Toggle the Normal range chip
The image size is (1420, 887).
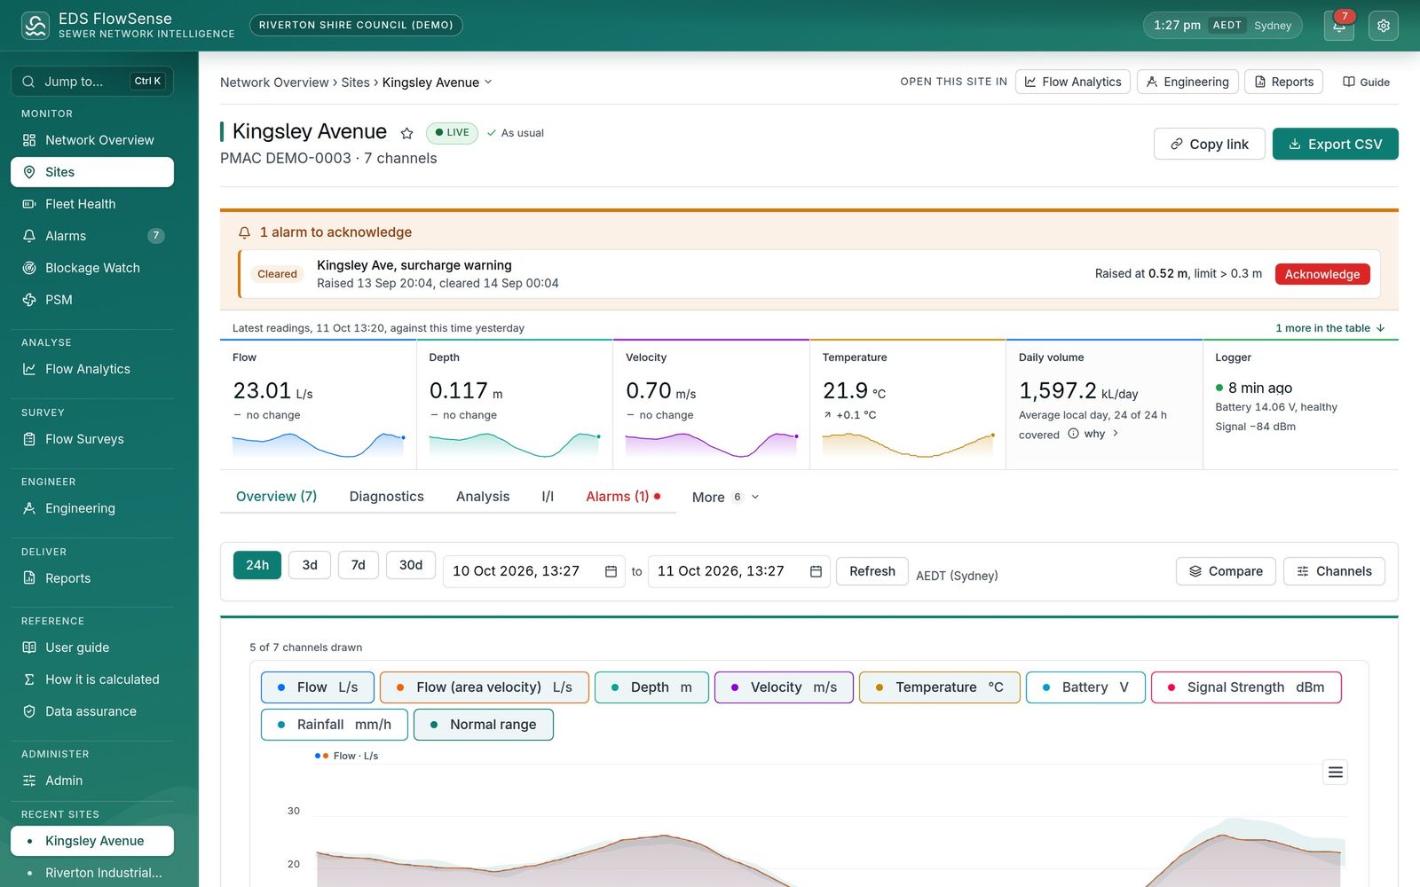(x=483, y=725)
